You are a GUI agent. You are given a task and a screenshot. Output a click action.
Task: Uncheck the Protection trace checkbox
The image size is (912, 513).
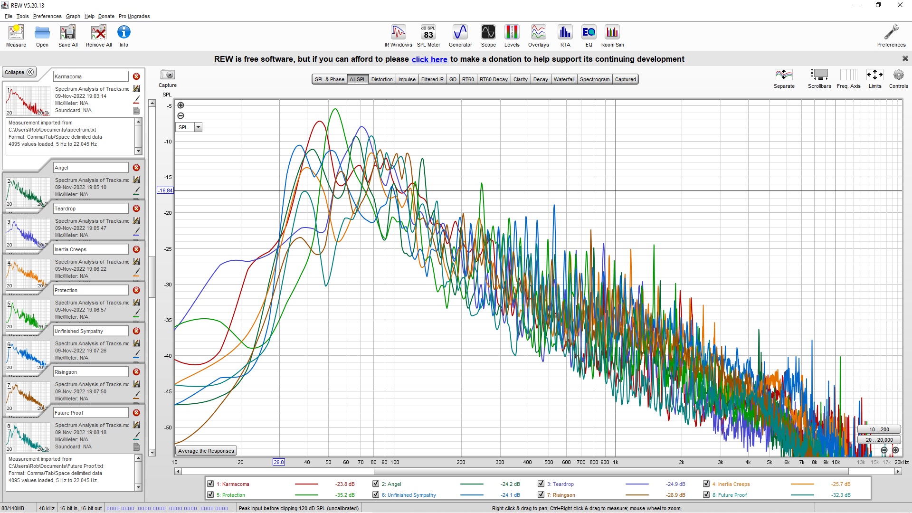coord(210,494)
